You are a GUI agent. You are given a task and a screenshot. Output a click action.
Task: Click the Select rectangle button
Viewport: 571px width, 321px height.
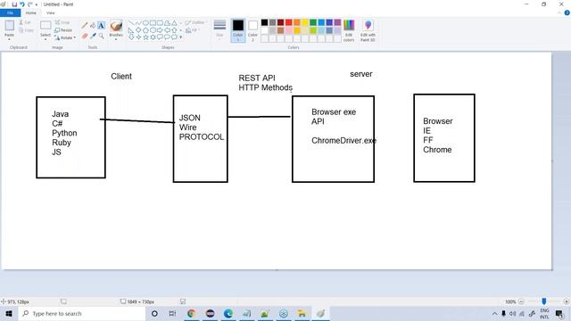[46, 26]
